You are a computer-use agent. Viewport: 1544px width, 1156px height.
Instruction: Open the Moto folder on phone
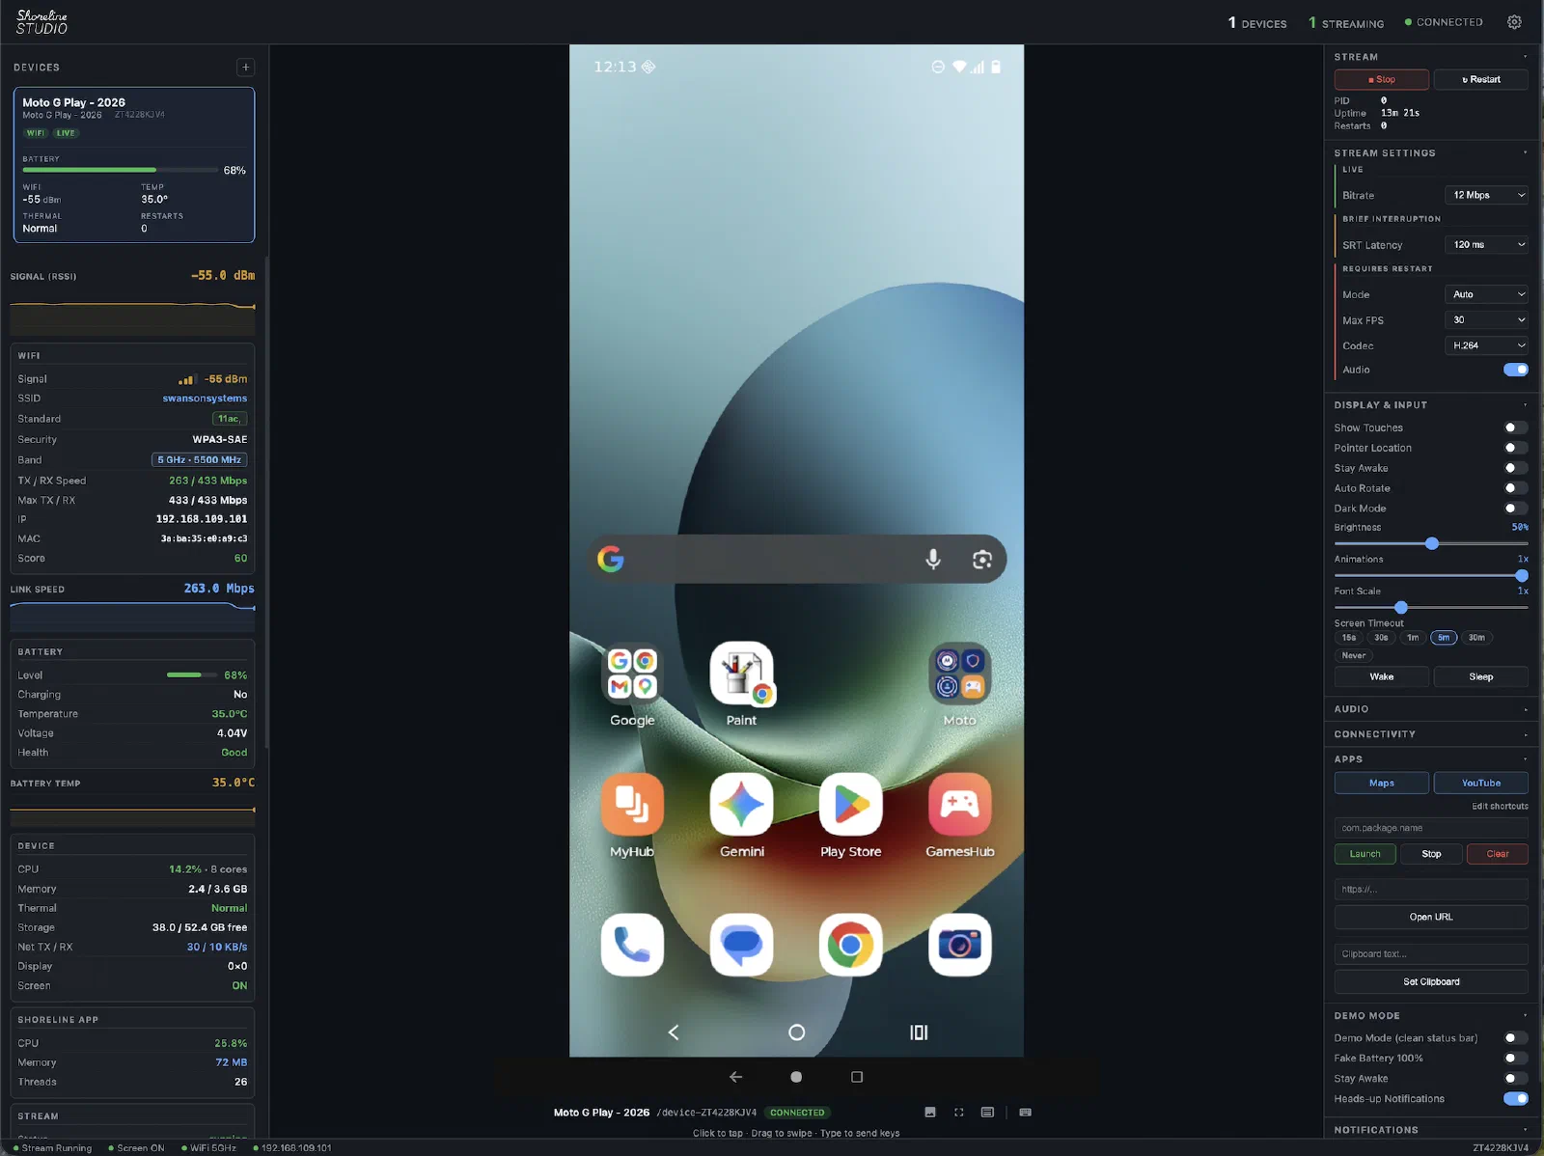tap(959, 674)
